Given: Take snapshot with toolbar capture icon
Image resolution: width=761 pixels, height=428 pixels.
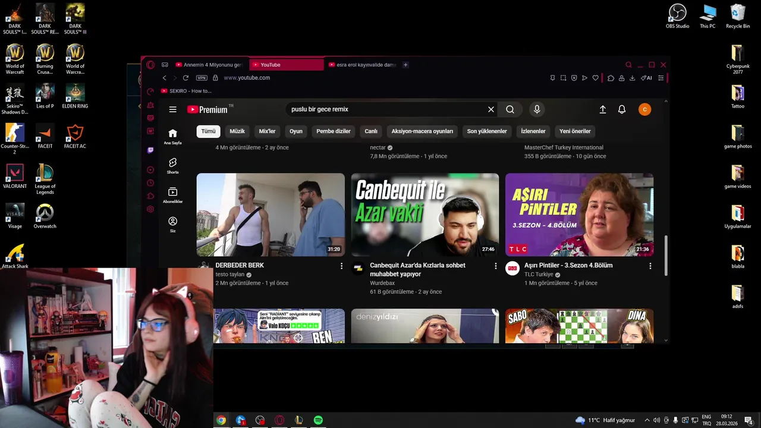Looking at the screenshot, I should pyautogui.click(x=563, y=78).
